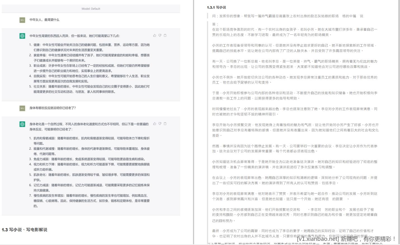Image resolution: width=400 pixels, height=245 pixels.
Task: Click paragraph starting 小芳的工作表现备受领导
Action: pyautogui.click(x=295, y=48)
